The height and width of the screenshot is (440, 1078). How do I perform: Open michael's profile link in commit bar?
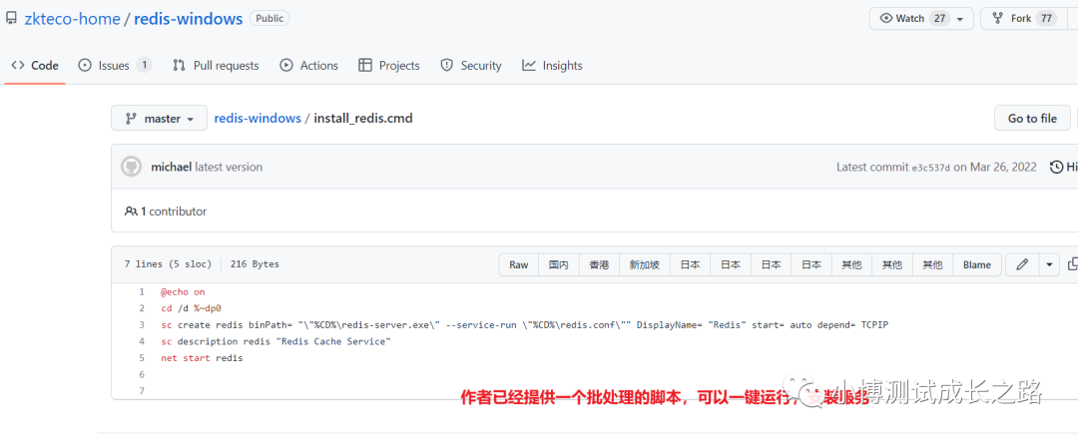coord(172,167)
